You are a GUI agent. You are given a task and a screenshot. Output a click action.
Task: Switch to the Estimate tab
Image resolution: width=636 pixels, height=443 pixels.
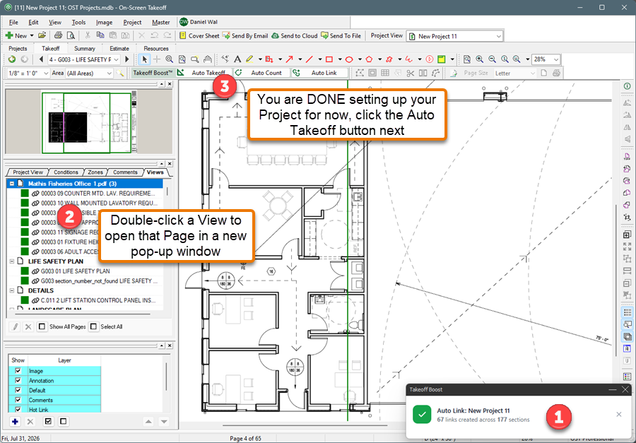pos(119,48)
